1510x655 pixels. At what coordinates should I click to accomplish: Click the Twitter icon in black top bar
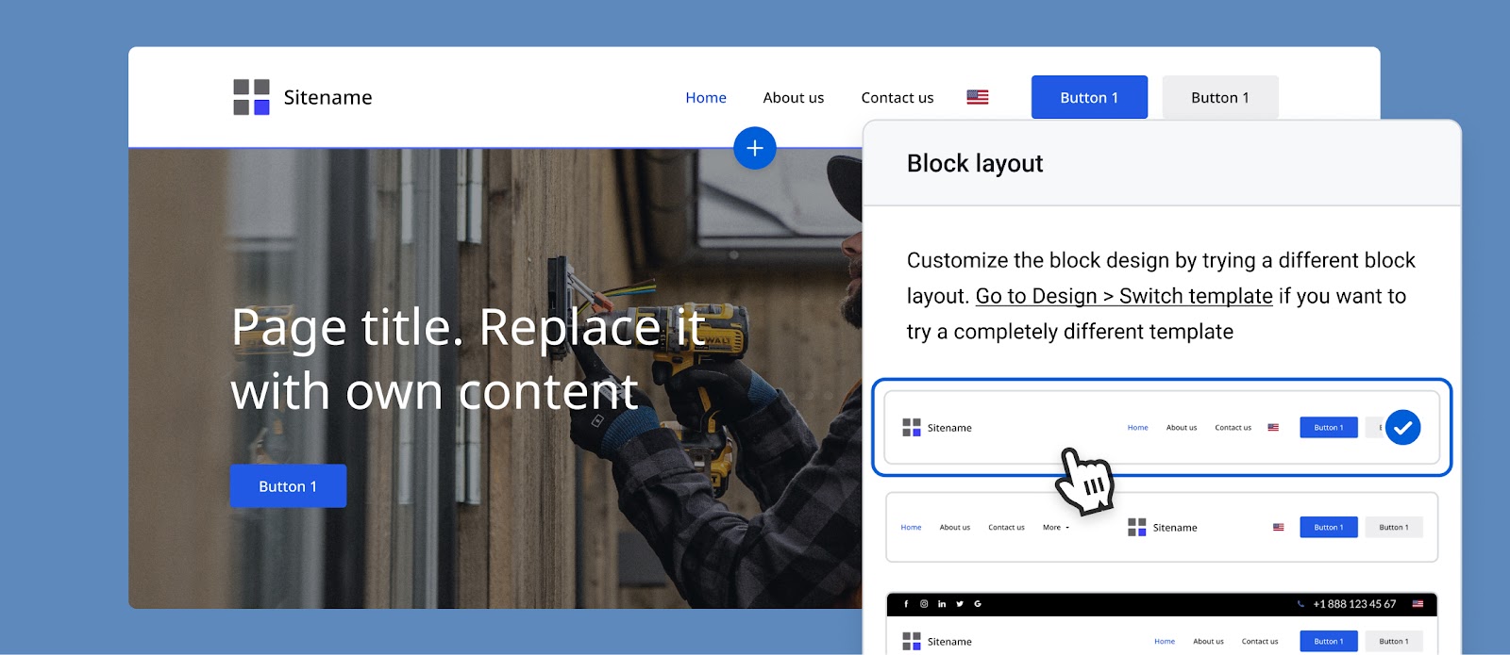(x=960, y=604)
